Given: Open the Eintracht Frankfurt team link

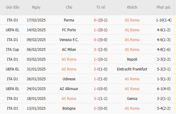Looking at the screenshot, I should coord(132,69).
